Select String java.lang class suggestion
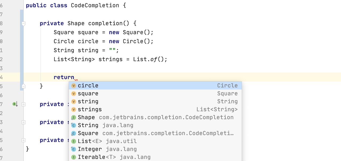 [x=155, y=125]
